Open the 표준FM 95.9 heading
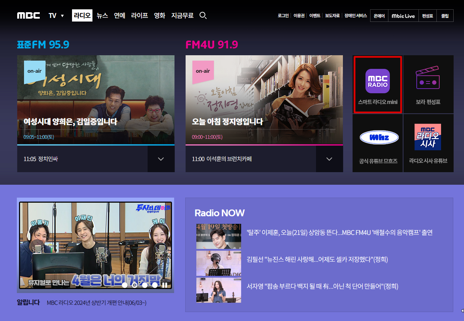The image size is (464, 321). [43, 45]
